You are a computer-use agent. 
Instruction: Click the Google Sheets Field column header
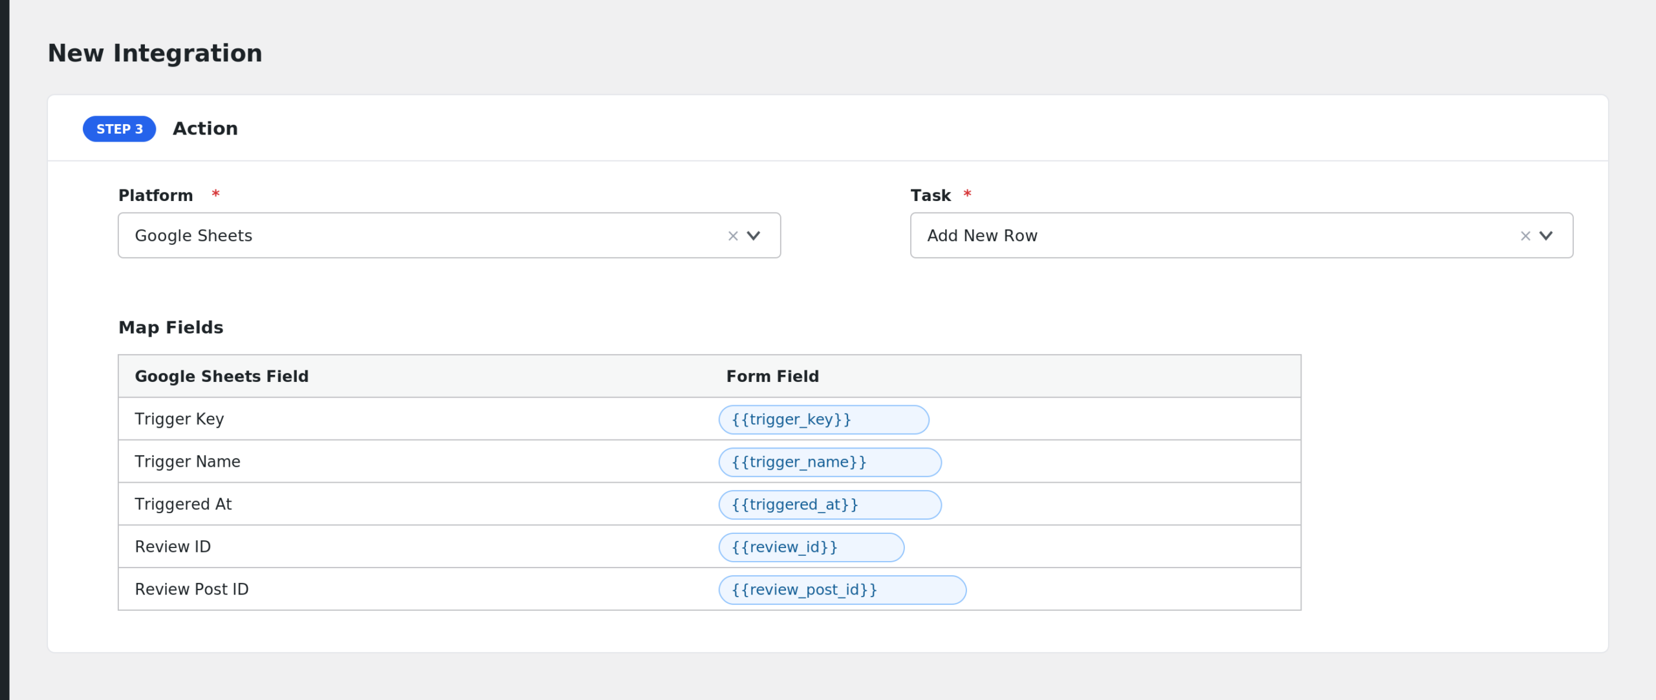(x=222, y=376)
